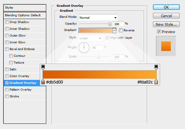Image resolution: width=185 pixels, height=129 pixels.
Task: Toggle the Align with Layer checkbox
Action: pyautogui.click(x=107, y=37)
